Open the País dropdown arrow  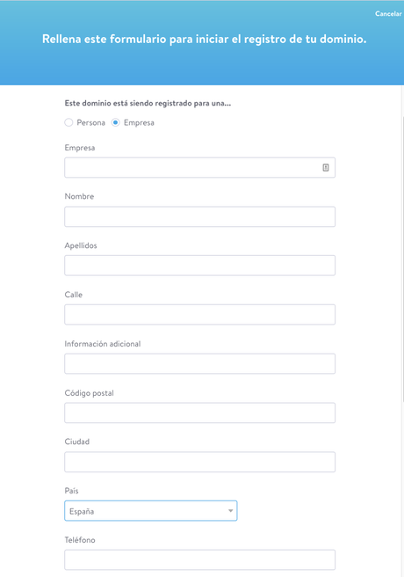230,511
